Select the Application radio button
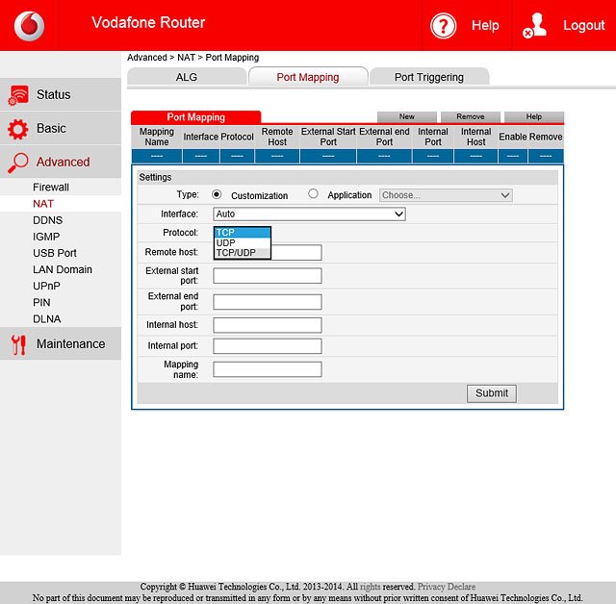The image size is (616, 604). tap(313, 193)
